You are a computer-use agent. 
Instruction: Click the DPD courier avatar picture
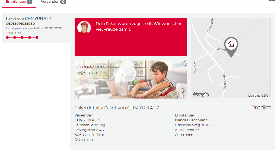pyautogui.click(x=84, y=28)
